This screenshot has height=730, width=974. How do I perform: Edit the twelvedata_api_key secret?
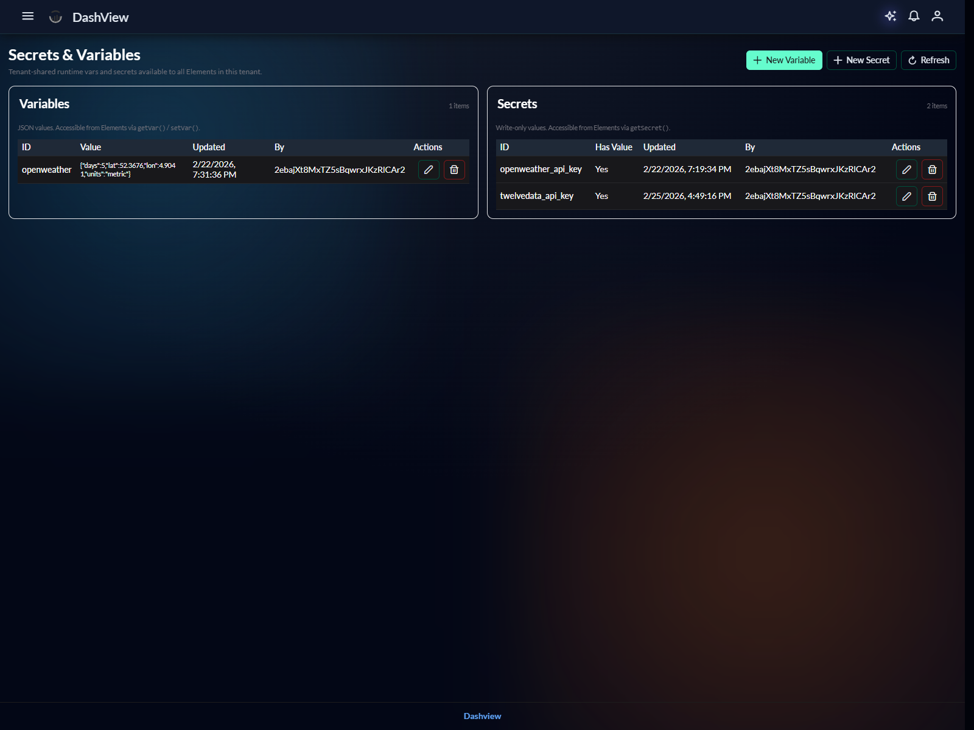coord(906,196)
